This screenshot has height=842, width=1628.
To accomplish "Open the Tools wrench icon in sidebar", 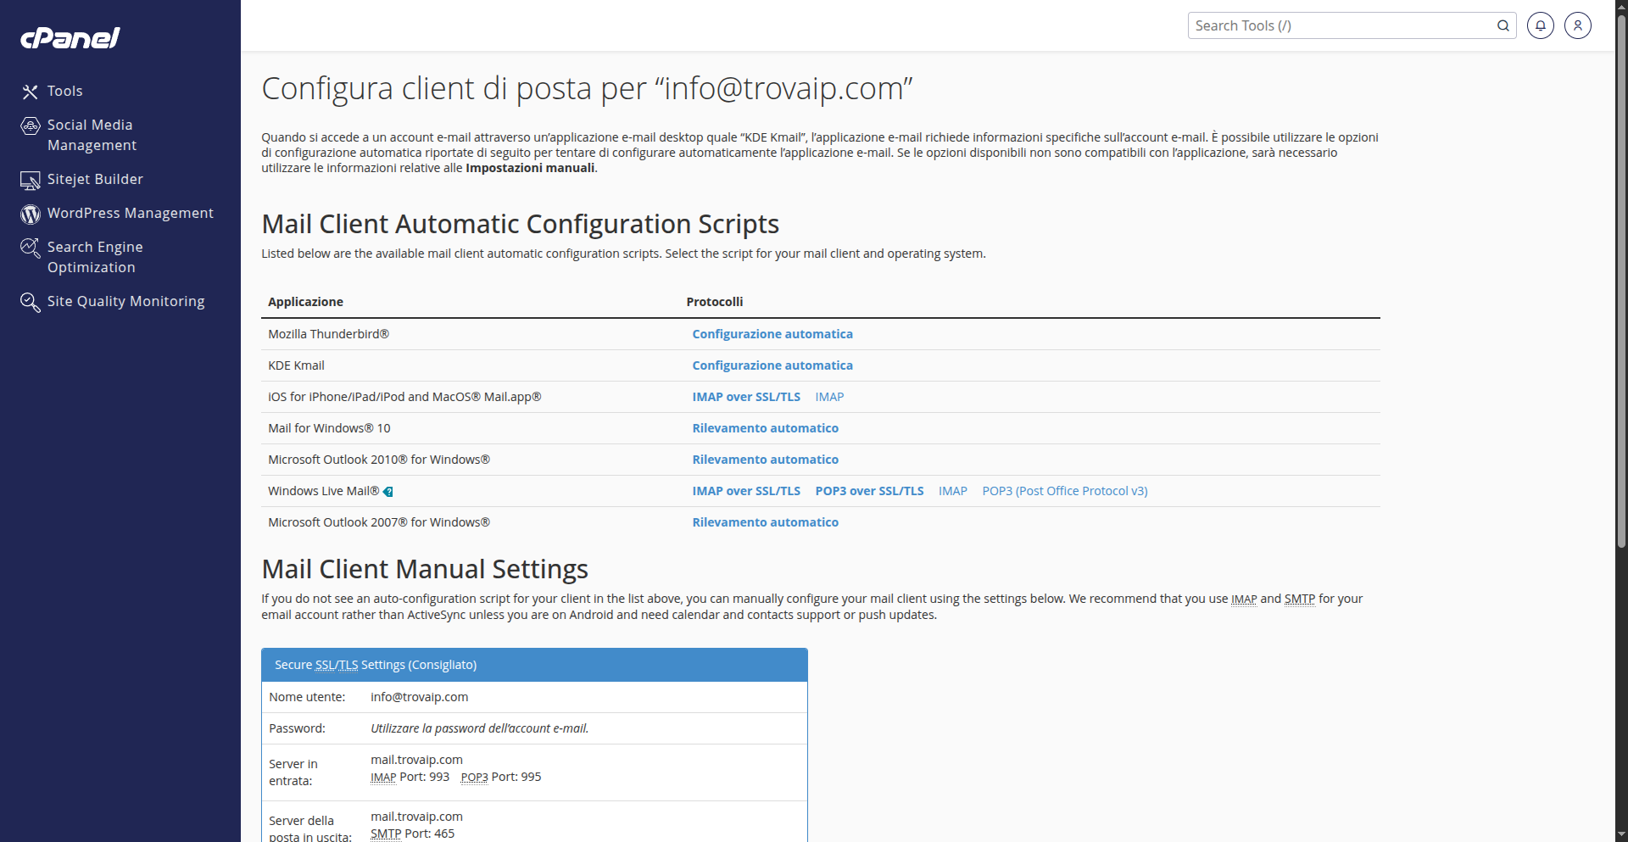I will (x=31, y=92).
